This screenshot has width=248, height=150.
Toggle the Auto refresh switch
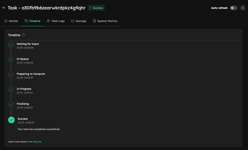[233, 8]
